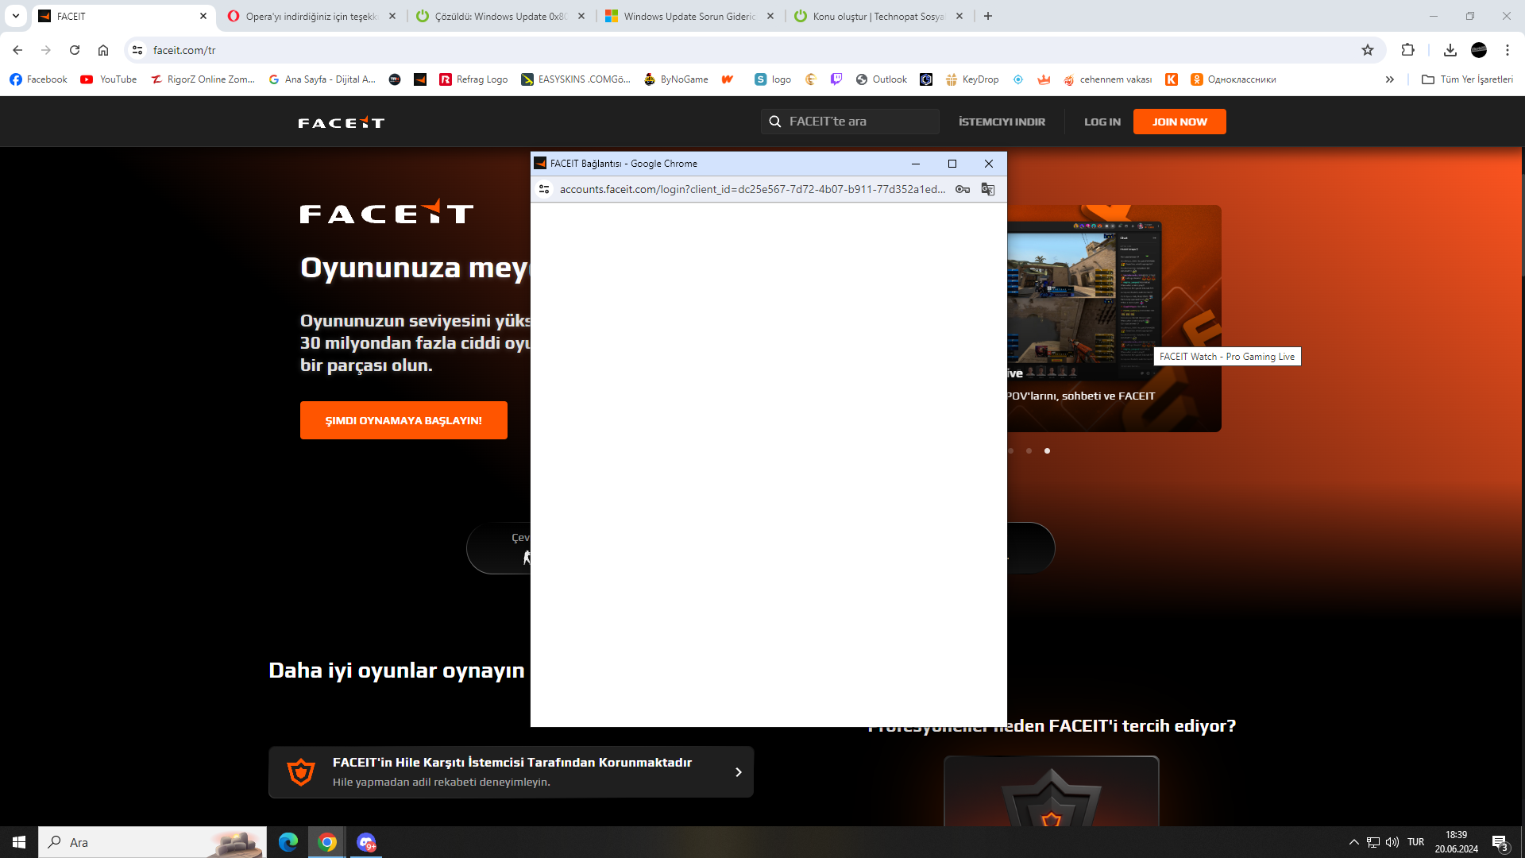
Task: Switch to the Windows Update Sorun Giderici tab
Action: pyautogui.click(x=689, y=16)
